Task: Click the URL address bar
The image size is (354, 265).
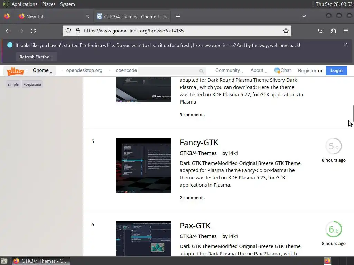Action: point(177,31)
